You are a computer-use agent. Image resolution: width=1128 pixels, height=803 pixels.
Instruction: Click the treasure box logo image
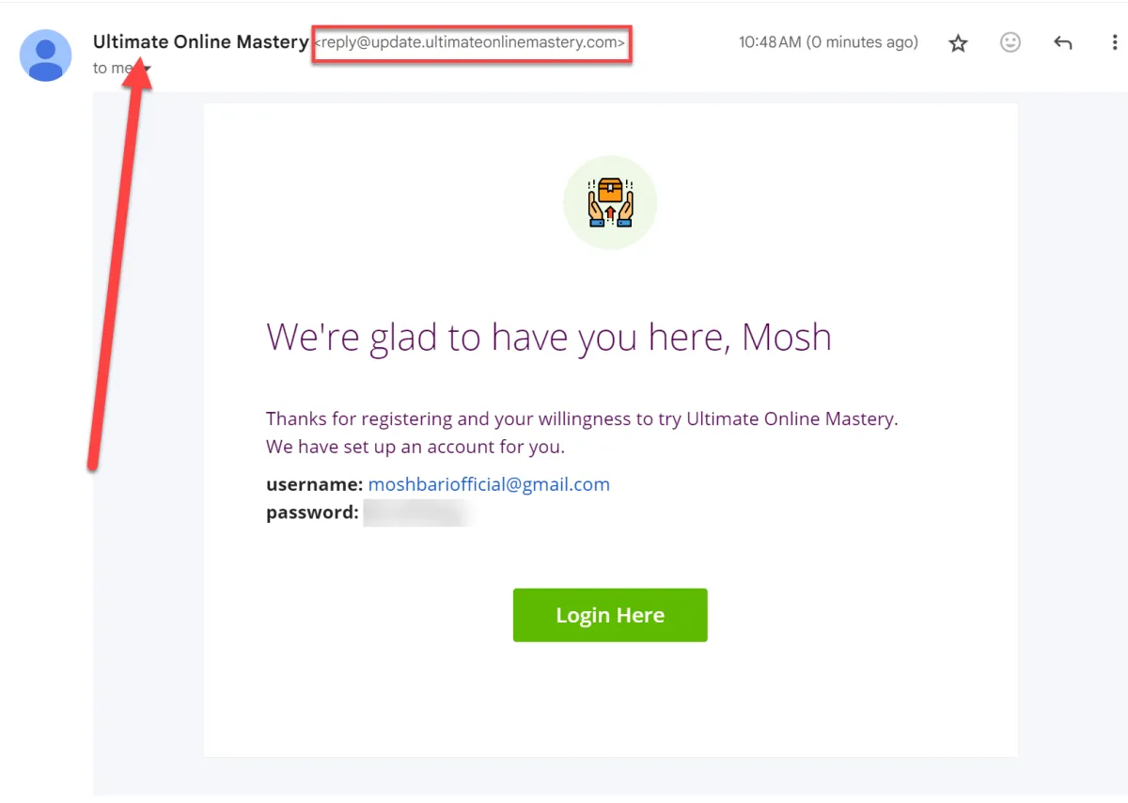click(x=610, y=203)
